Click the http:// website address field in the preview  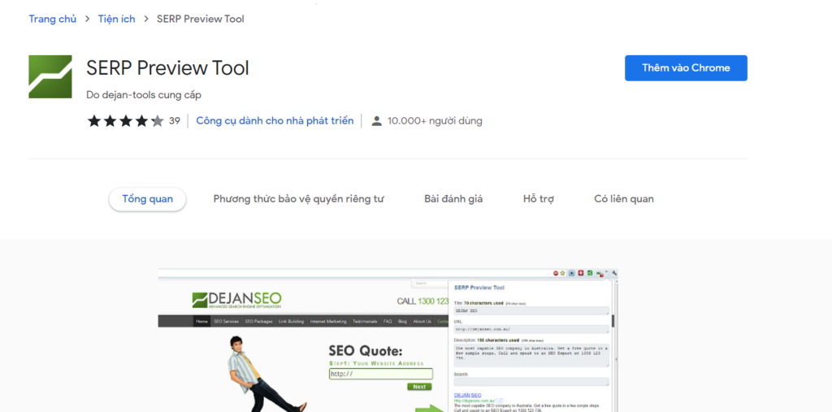coord(381,374)
